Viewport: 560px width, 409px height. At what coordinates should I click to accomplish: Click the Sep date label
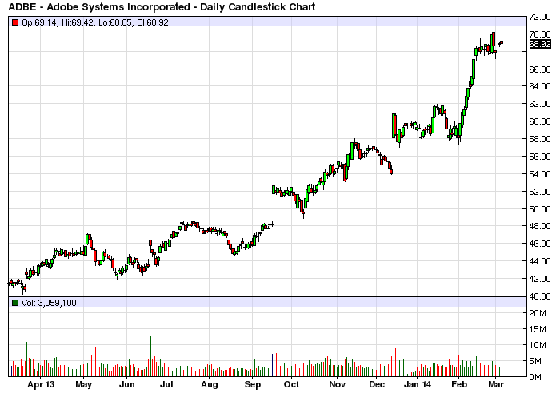pyautogui.click(x=253, y=385)
